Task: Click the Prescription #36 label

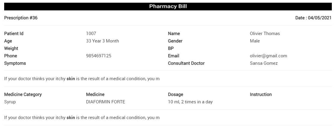Action: point(21,18)
